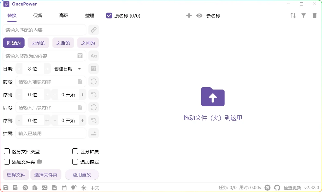The image size is (322, 192).
Task: Switch to the 整理 tab
Action: click(x=90, y=15)
